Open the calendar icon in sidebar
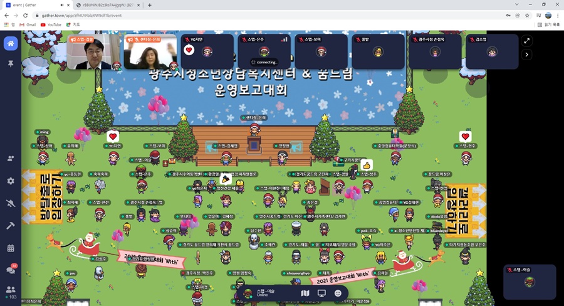564x306 pixels. coord(11,248)
